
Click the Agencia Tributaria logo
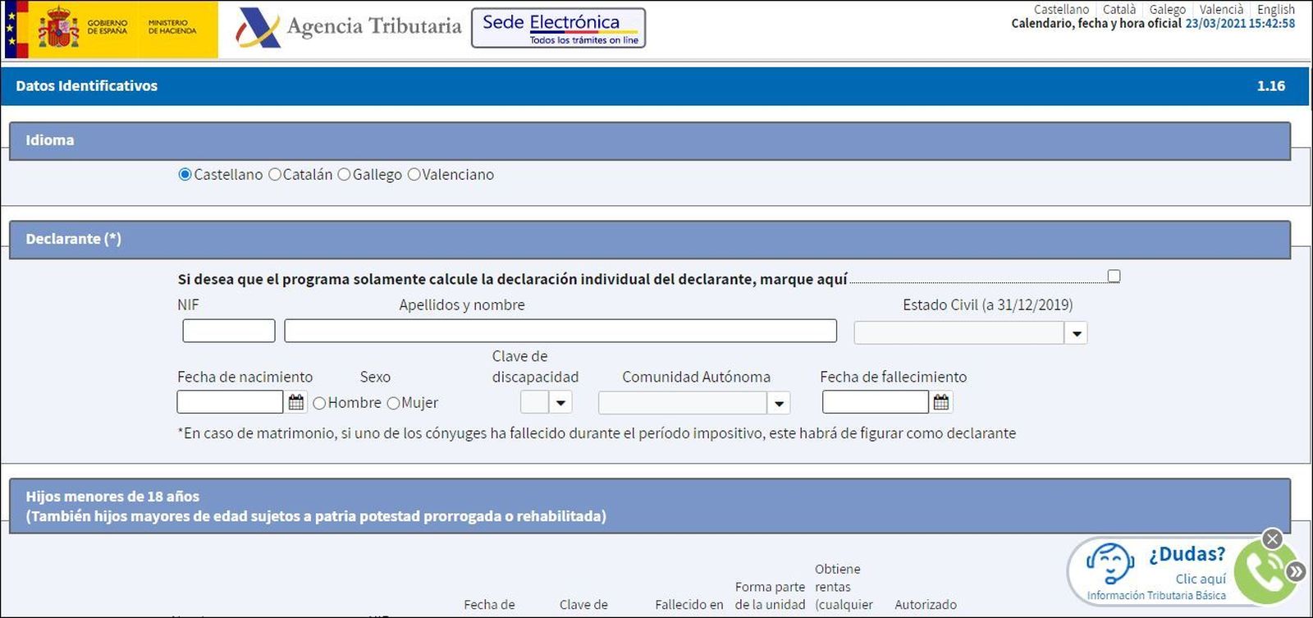(349, 27)
